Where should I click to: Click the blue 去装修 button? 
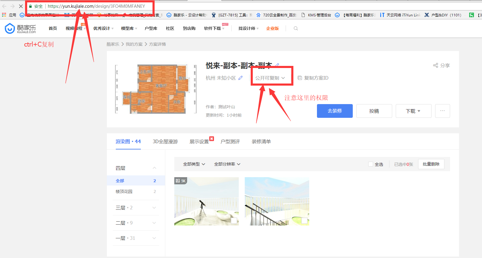pyautogui.click(x=335, y=111)
